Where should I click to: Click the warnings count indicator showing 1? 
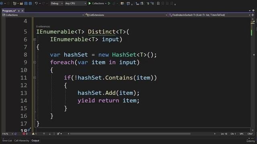(34, 134)
